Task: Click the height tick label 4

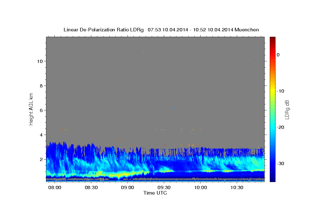Action: pyautogui.click(x=41, y=135)
